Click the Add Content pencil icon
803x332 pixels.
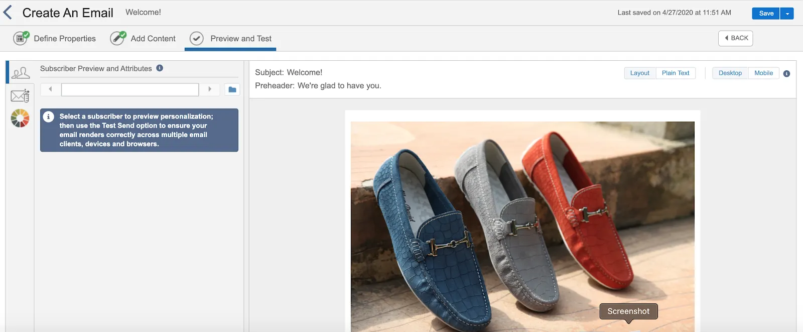pos(118,38)
